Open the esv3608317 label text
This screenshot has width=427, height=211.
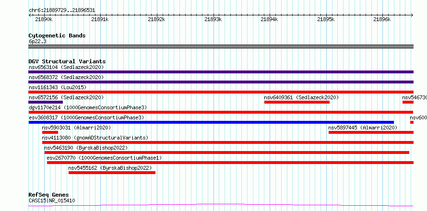tap(86, 117)
